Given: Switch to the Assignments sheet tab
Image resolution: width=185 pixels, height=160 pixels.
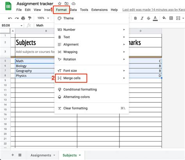Looking at the screenshot, I should click(41, 155).
